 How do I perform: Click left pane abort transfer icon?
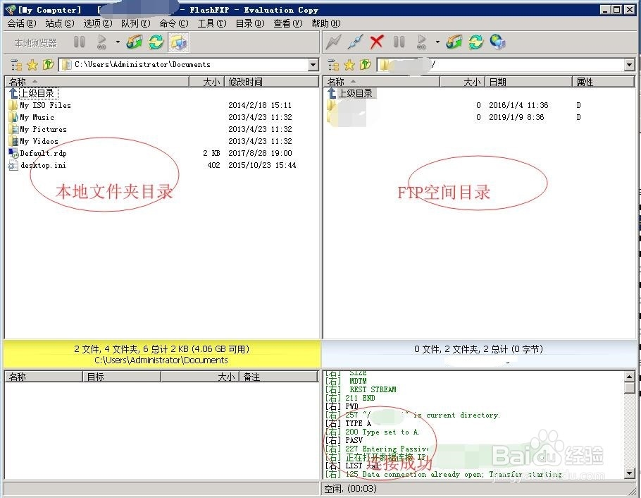click(134, 42)
